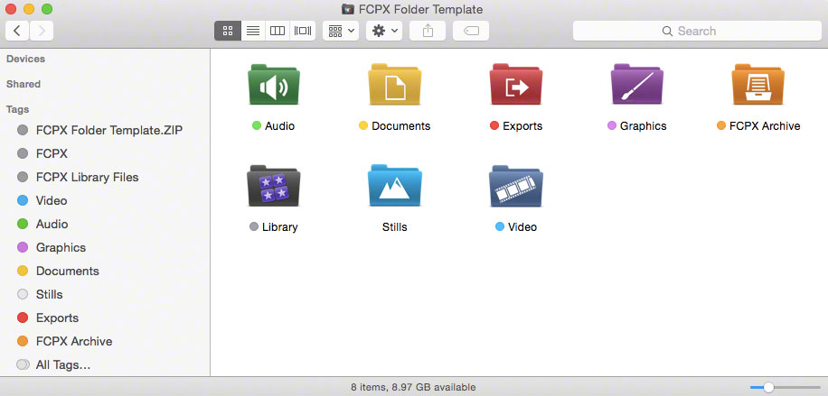Screen dimensions: 828x396
Task: Click the Audio folder name label
Action: point(280,126)
